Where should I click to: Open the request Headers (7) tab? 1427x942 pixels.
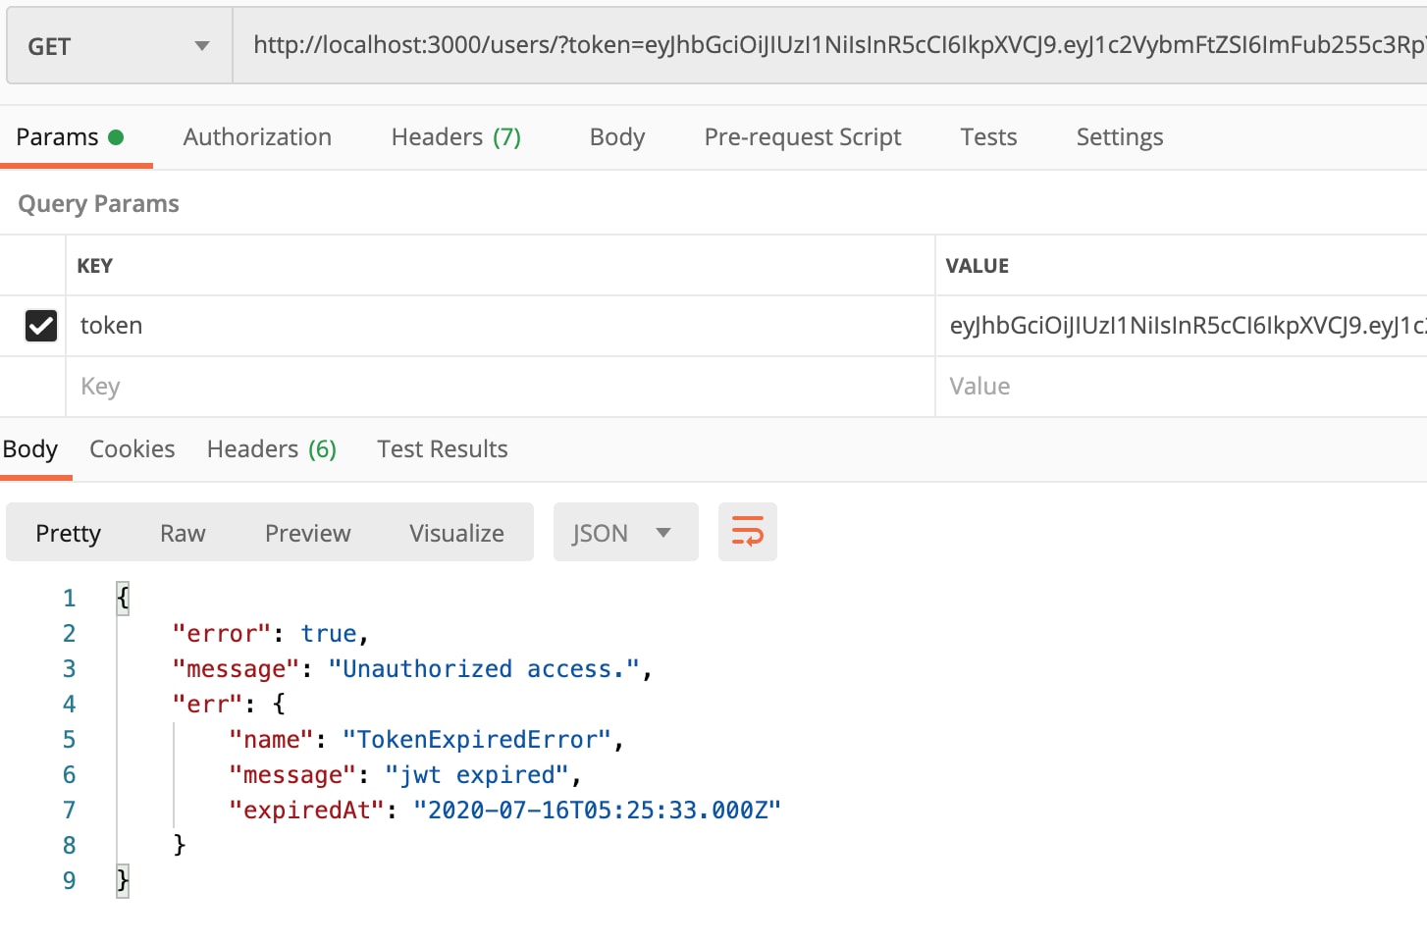pos(456,137)
